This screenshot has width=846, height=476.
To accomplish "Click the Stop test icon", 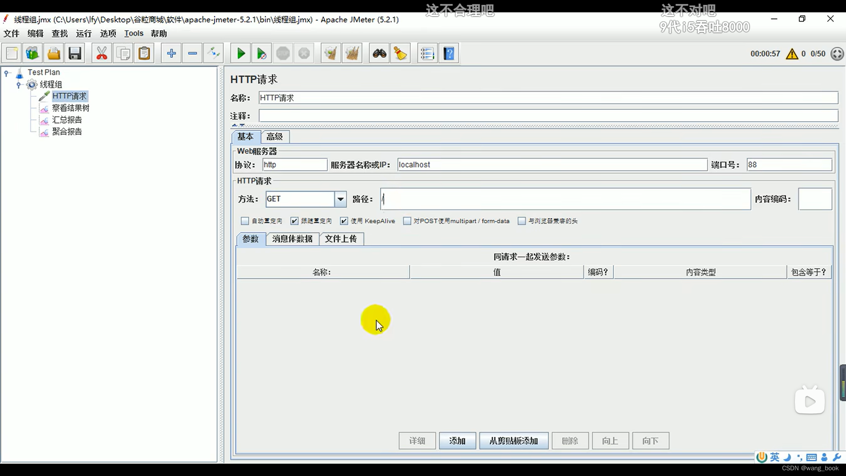I will pos(283,53).
